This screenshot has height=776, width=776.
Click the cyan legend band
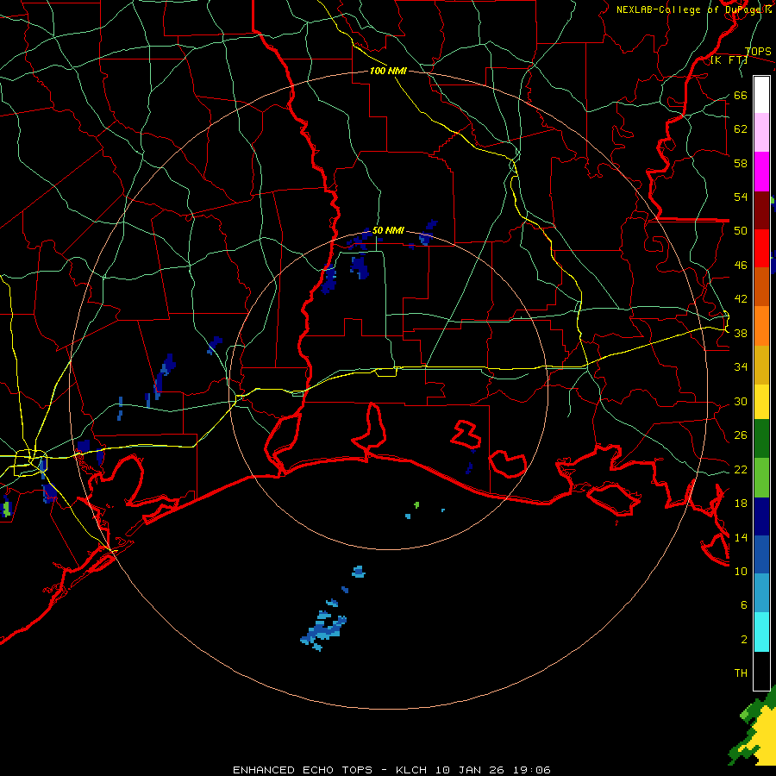(761, 632)
